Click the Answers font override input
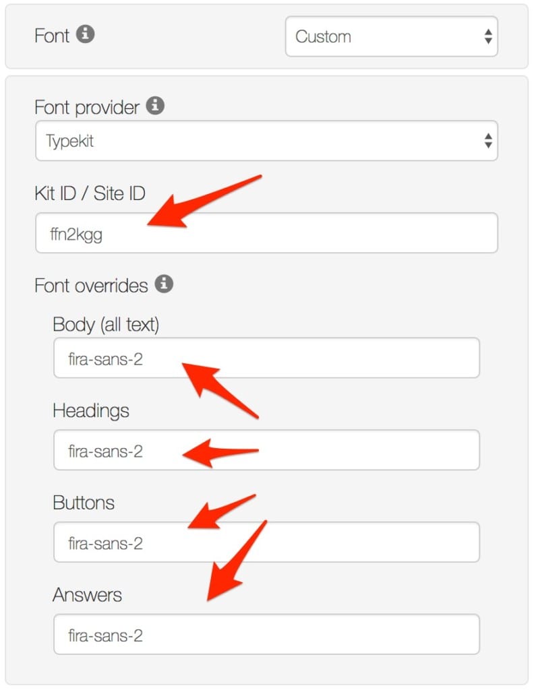536x690 pixels. [266, 635]
